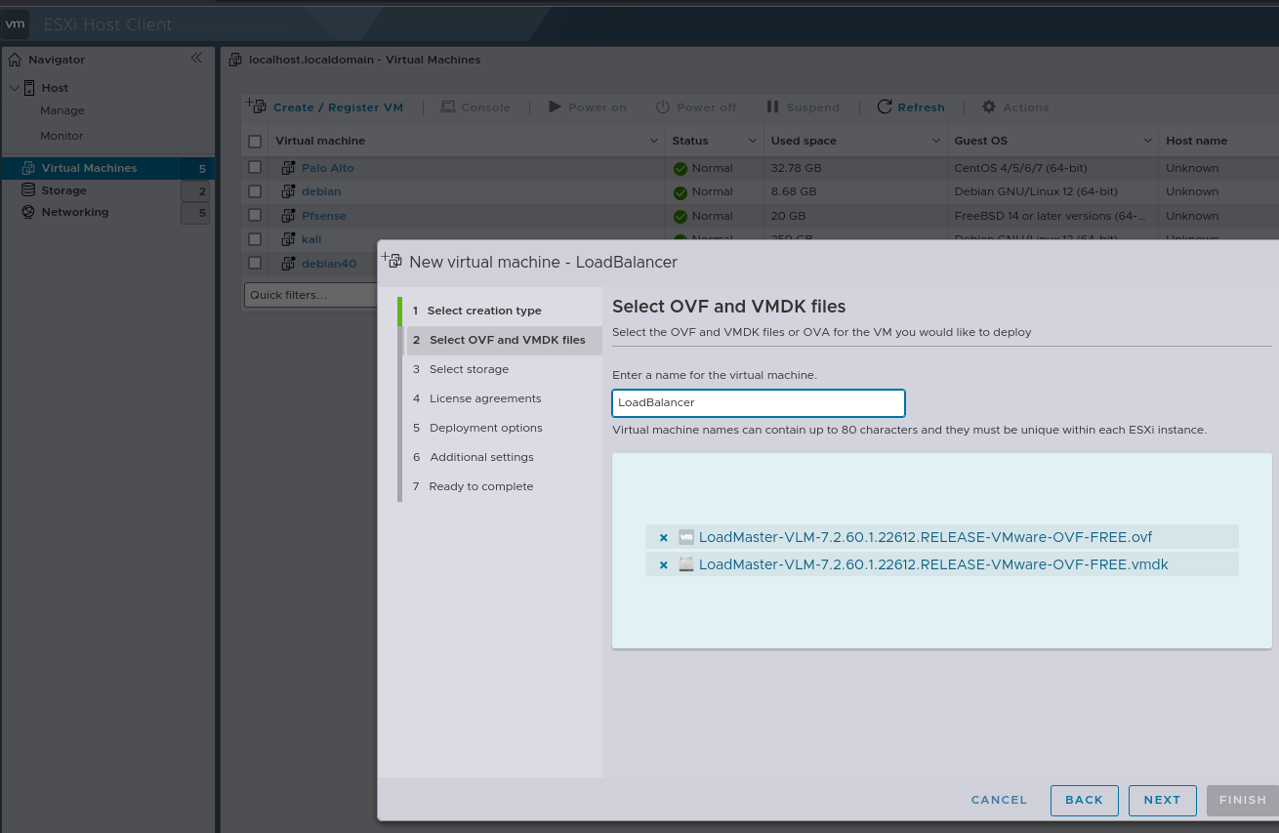Click the virtual machine name field

click(758, 402)
